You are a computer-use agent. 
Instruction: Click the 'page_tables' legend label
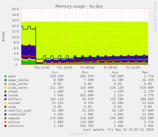click(x=19, y=80)
